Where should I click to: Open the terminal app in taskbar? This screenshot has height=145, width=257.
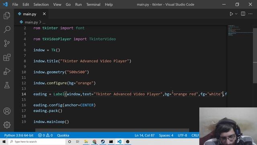(111, 141)
